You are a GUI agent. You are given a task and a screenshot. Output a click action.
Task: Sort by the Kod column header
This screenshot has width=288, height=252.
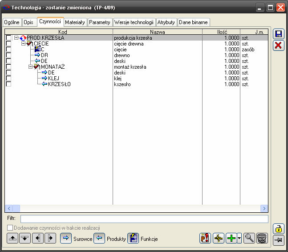click(59, 32)
